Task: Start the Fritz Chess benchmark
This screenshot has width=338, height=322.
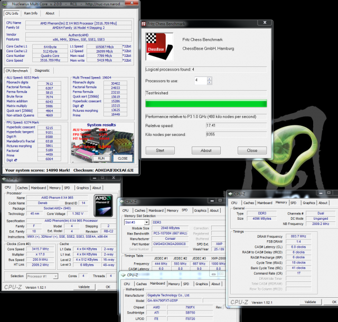Action: pos(160,150)
